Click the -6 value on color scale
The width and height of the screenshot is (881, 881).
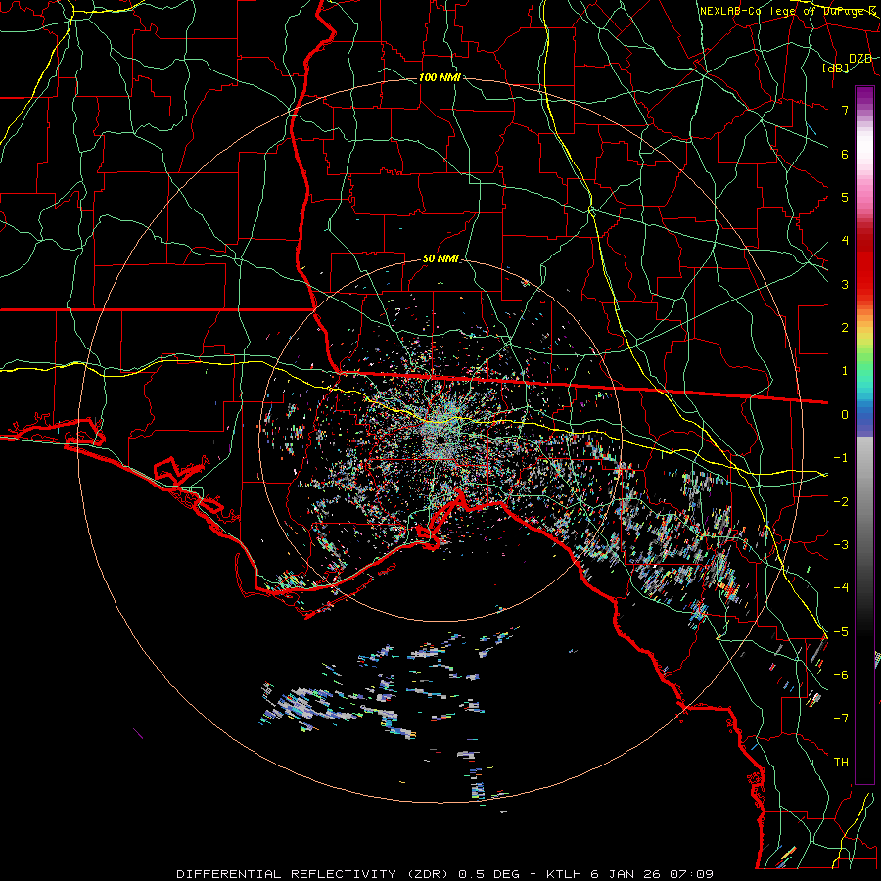click(841, 675)
